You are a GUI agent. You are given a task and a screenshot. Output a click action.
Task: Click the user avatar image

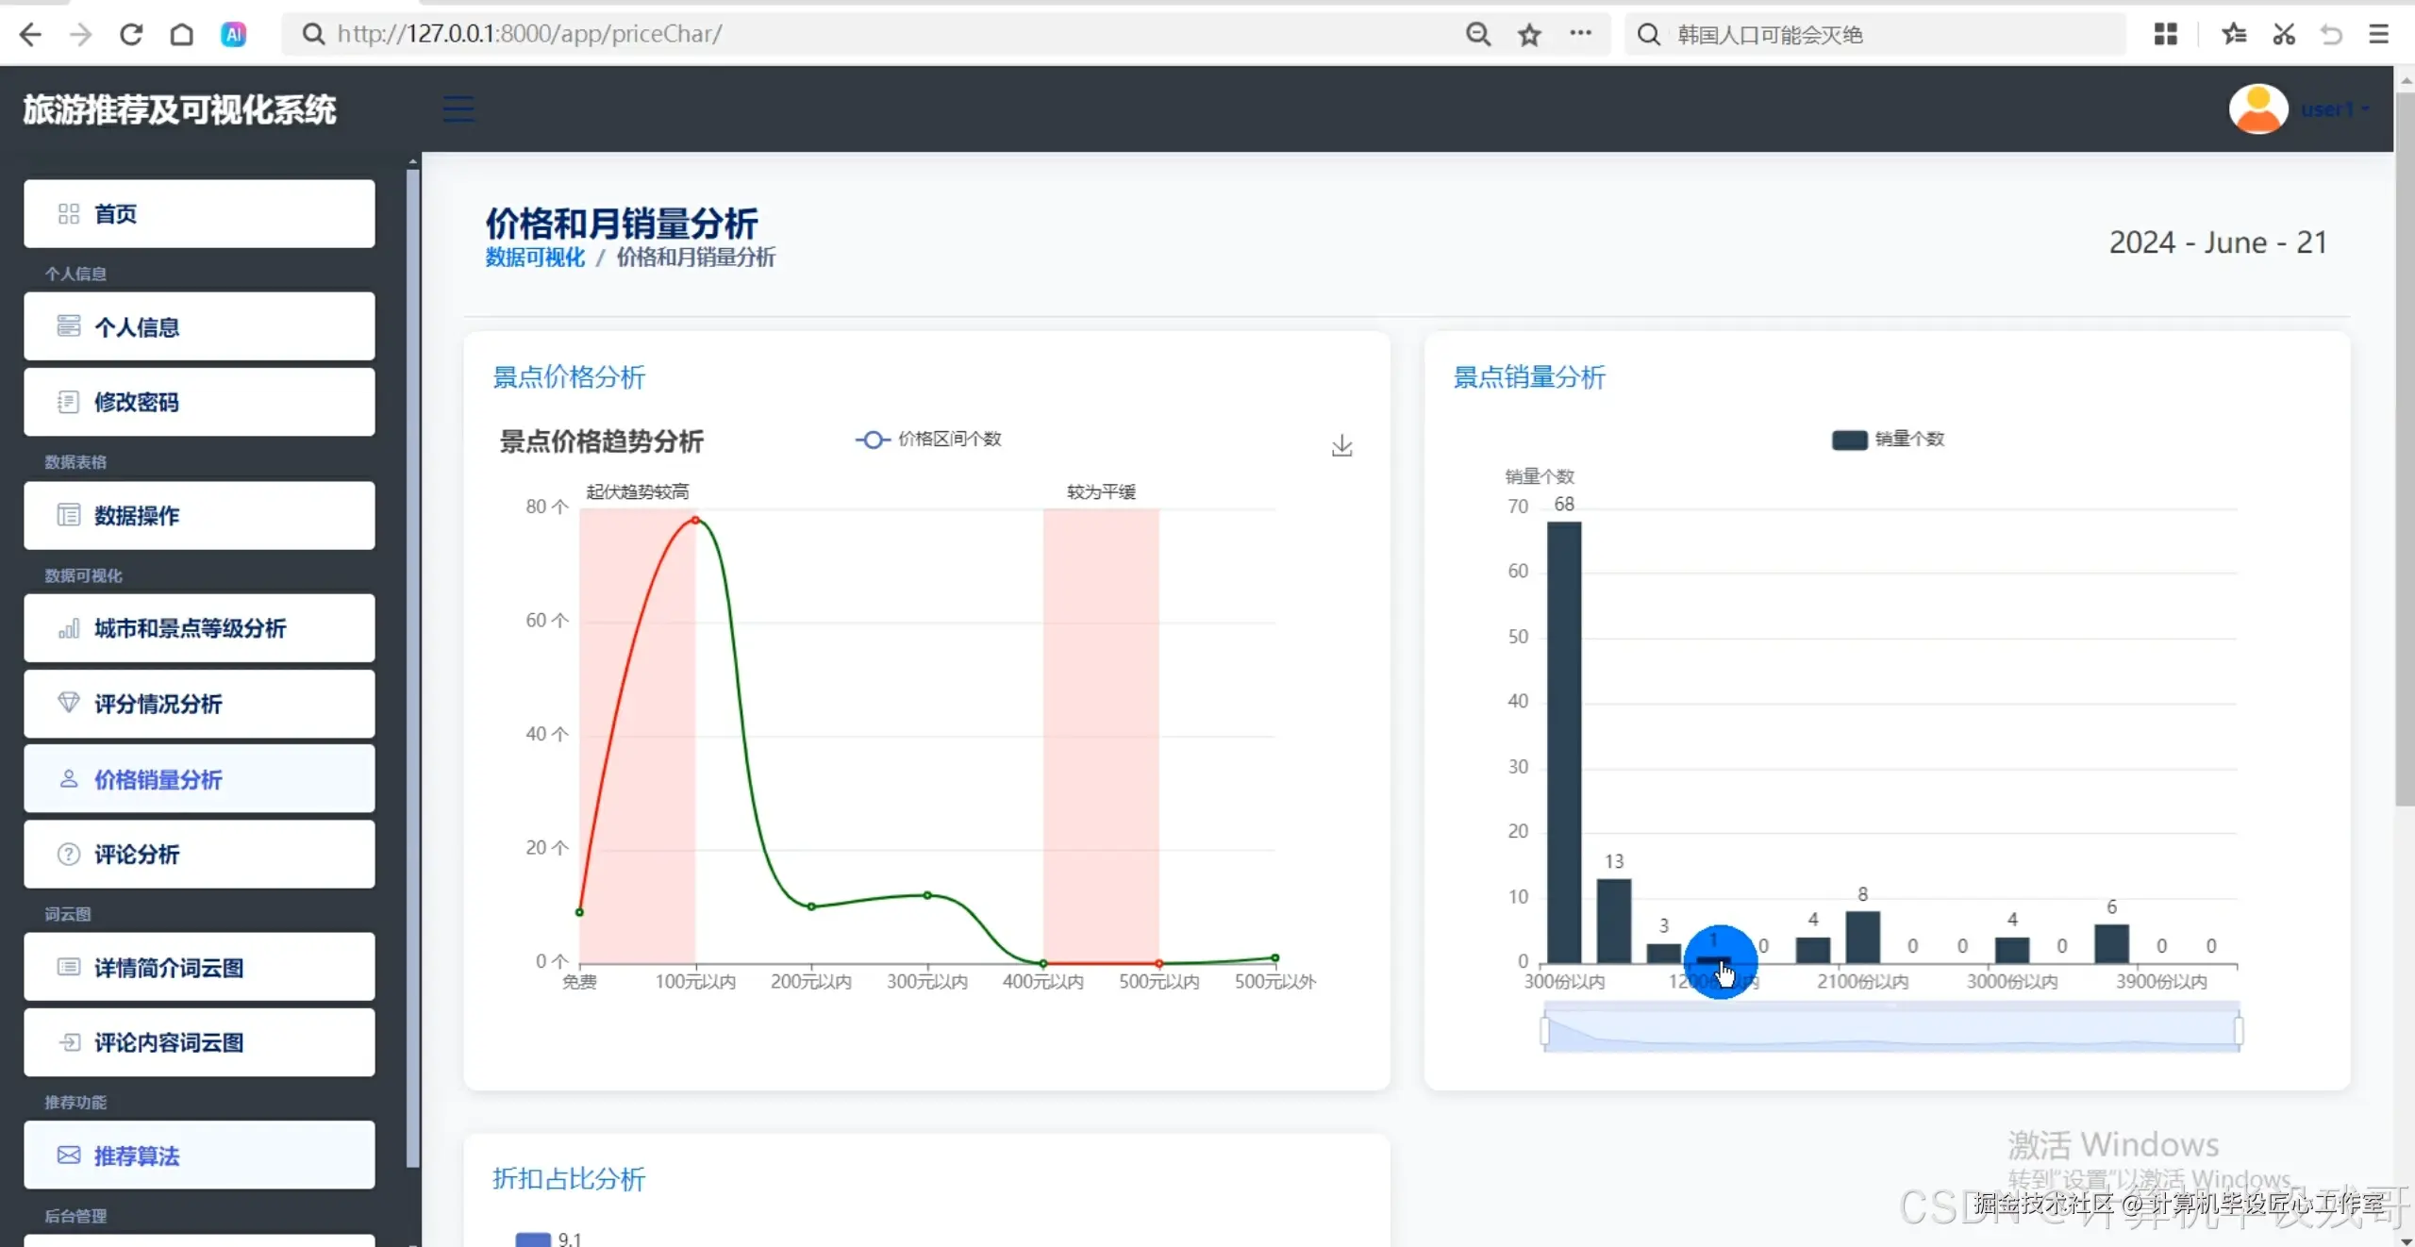coord(2257,109)
